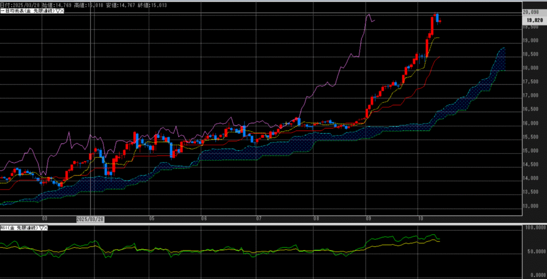Click the RSI(金 先限連続) panel label
This screenshot has width=547, height=279.
pyautogui.click(x=19, y=228)
